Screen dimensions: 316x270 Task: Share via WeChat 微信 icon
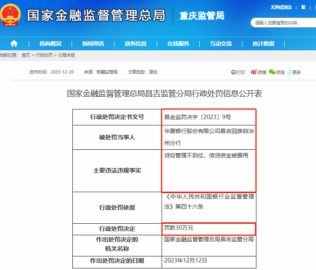point(277,72)
